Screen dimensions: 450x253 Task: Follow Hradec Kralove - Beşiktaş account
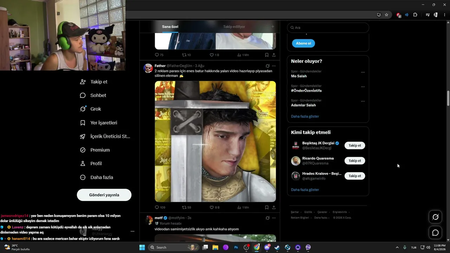pyautogui.click(x=355, y=176)
